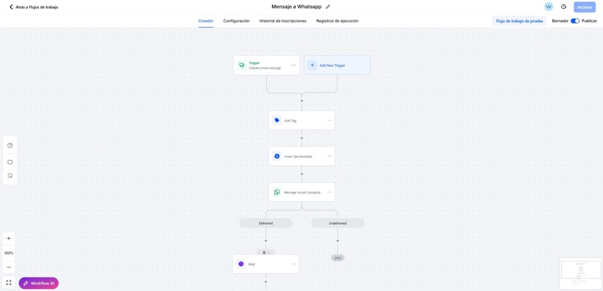Add step under the Undelivered branch
This screenshot has width=603, height=291.
pos(337,241)
